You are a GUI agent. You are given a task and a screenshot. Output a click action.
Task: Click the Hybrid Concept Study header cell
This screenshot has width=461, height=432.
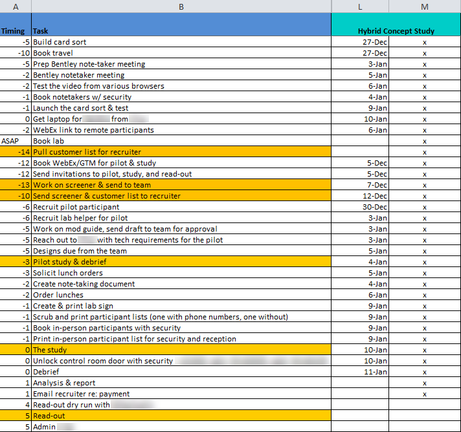[x=396, y=30]
